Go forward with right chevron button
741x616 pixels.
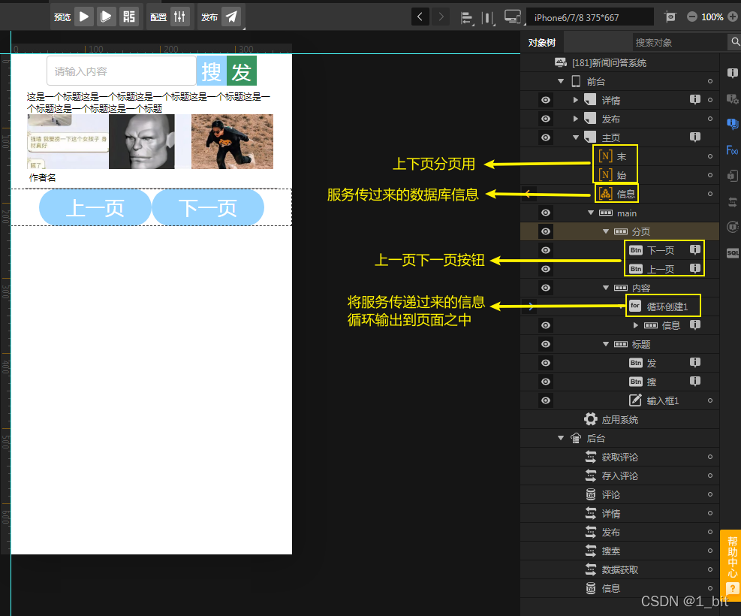(x=441, y=17)
